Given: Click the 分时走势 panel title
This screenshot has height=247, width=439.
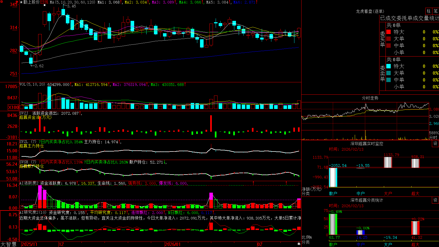Looking at the screenshot, I should tap(370, 98).
